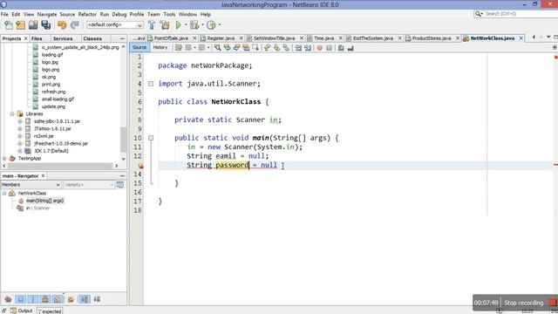
Task: Click the Build Project hammer icon
Action: 152,25
